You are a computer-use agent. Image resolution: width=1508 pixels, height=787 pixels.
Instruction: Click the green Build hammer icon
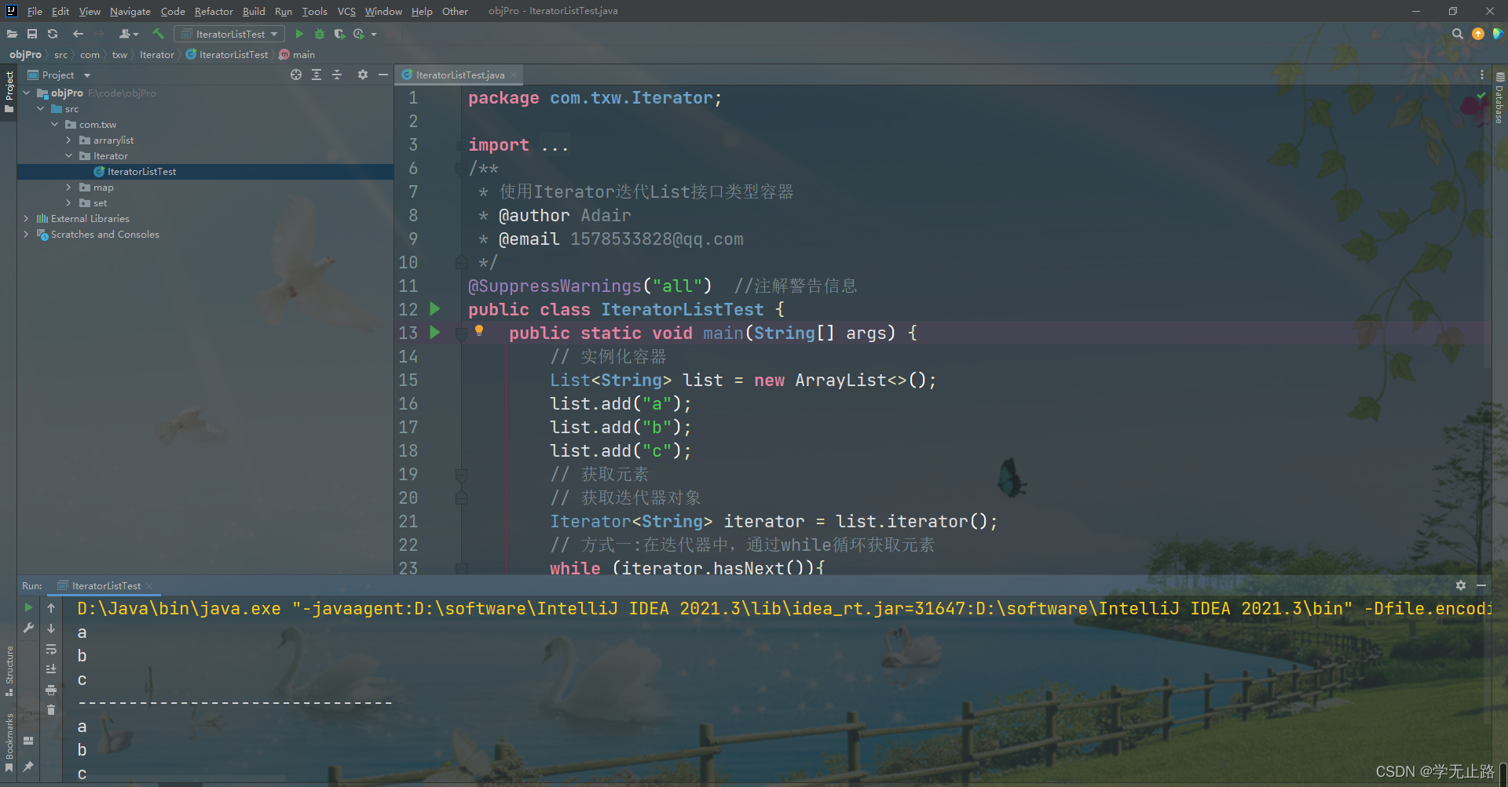point(158,34)
